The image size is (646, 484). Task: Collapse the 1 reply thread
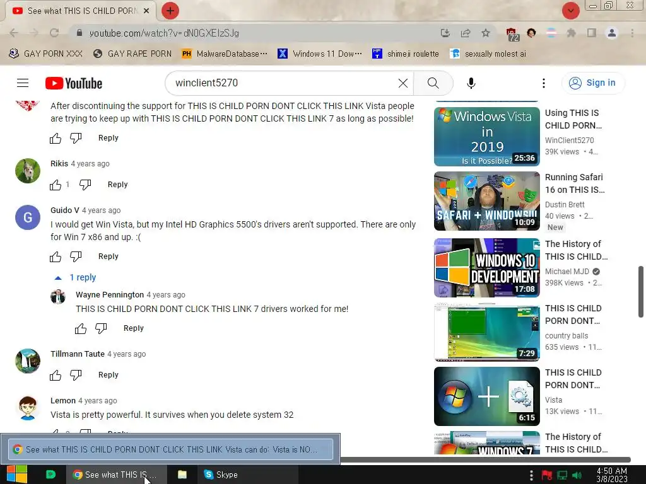coord(76,277)
